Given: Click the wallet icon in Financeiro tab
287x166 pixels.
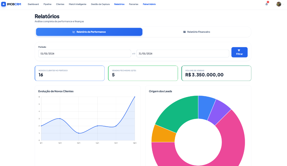Looking at the screenshot, I should click(x=184, y=32).
